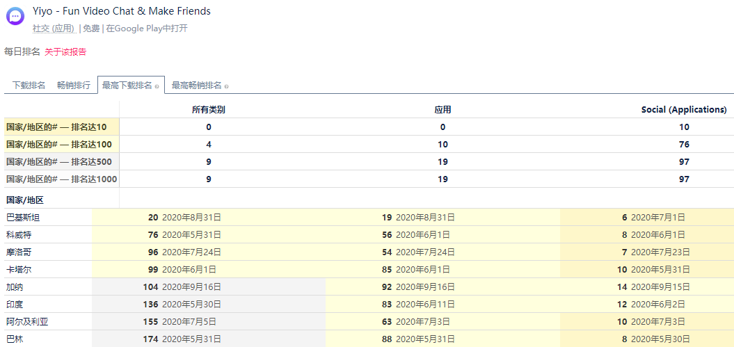Click the 应用 column header
Image resolution: width=734 pixels, height=347 pixels.
coord(442,109)
